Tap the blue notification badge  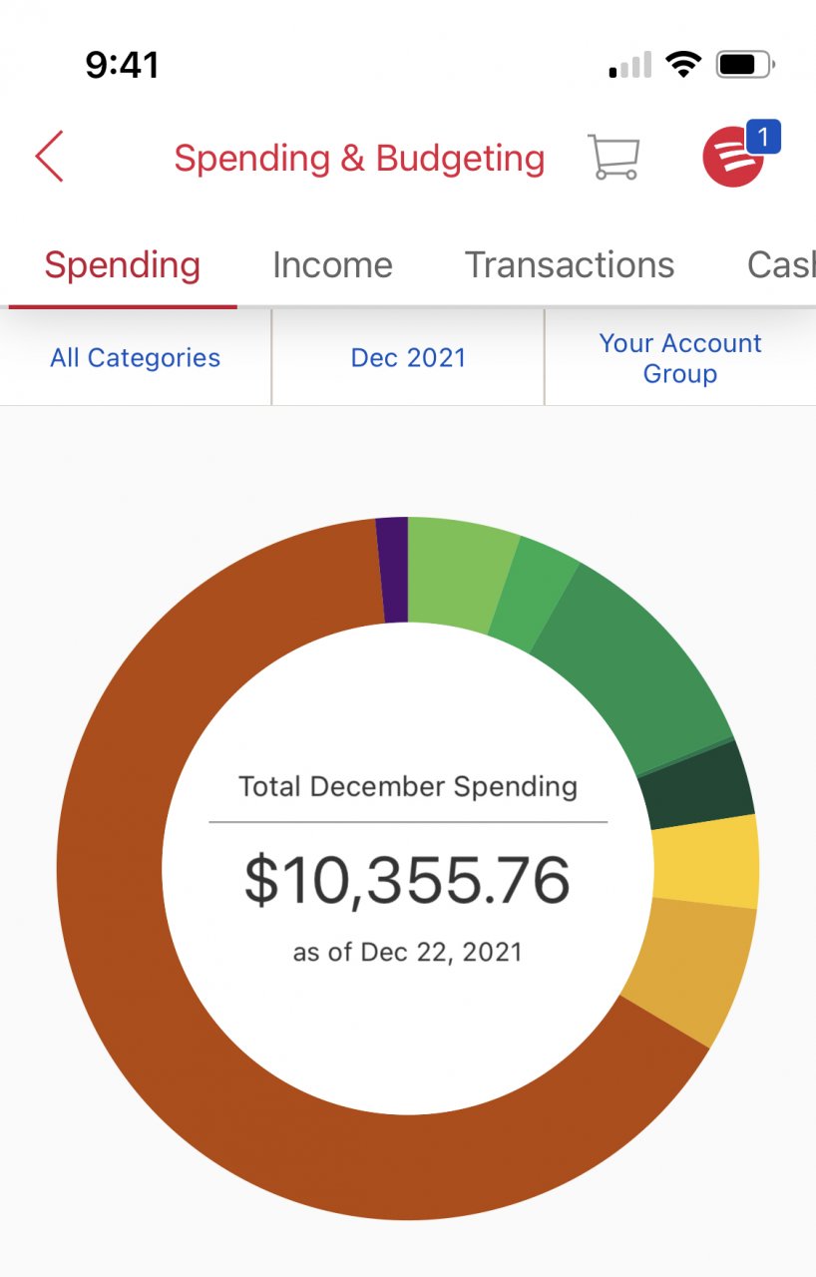[x=763, y=137]
